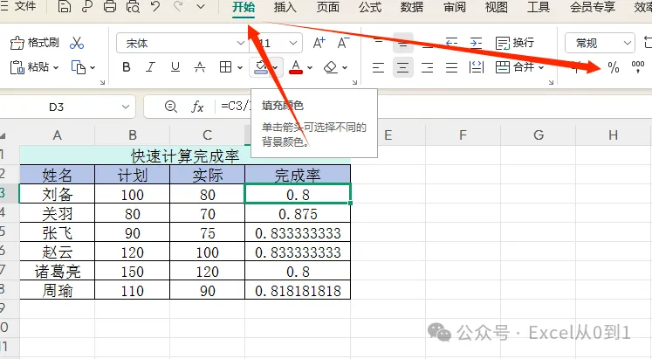Decrease font size with A- icon
Viewport: 652px width, 359px height.
pos(344,43)
